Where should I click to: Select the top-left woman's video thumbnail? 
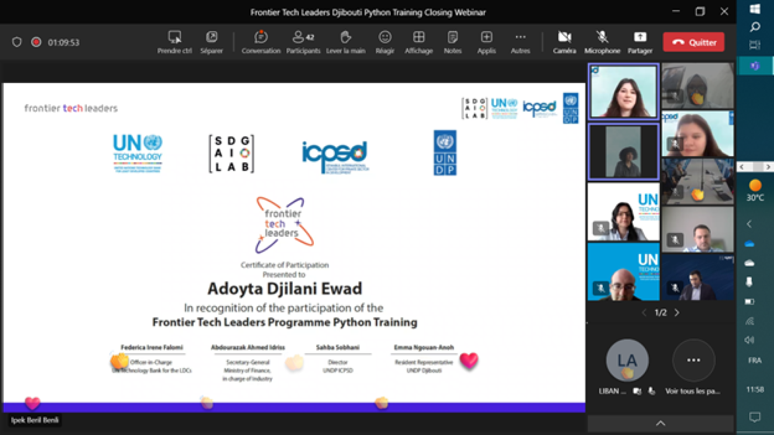coord(623,91)
